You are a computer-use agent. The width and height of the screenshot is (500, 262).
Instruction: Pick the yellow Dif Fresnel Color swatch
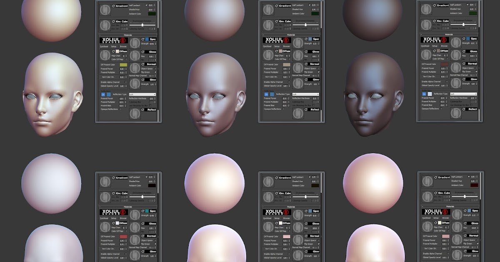123,65
